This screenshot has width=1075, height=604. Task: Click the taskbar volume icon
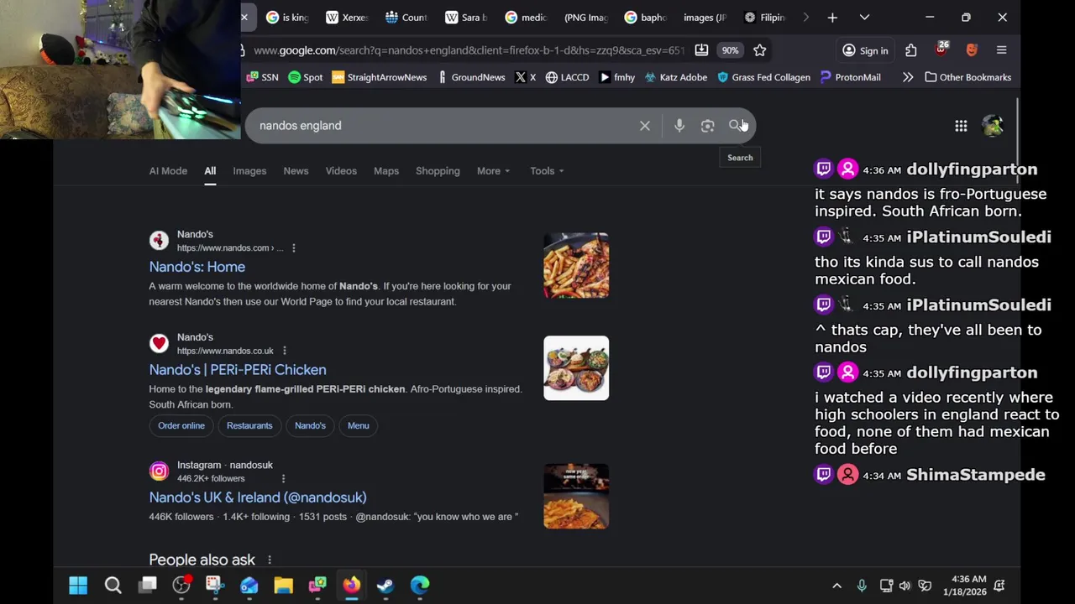tap(905, 586)
